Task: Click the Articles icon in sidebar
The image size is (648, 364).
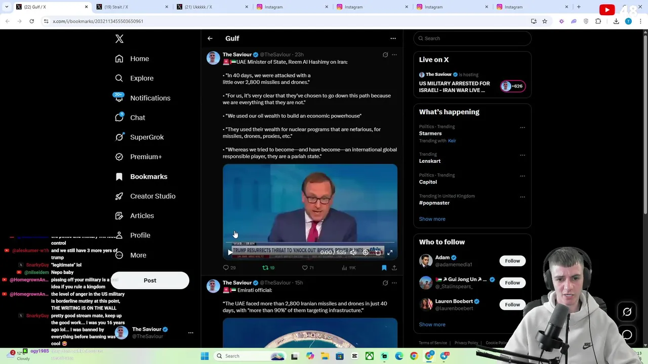Action: (119, 216)
